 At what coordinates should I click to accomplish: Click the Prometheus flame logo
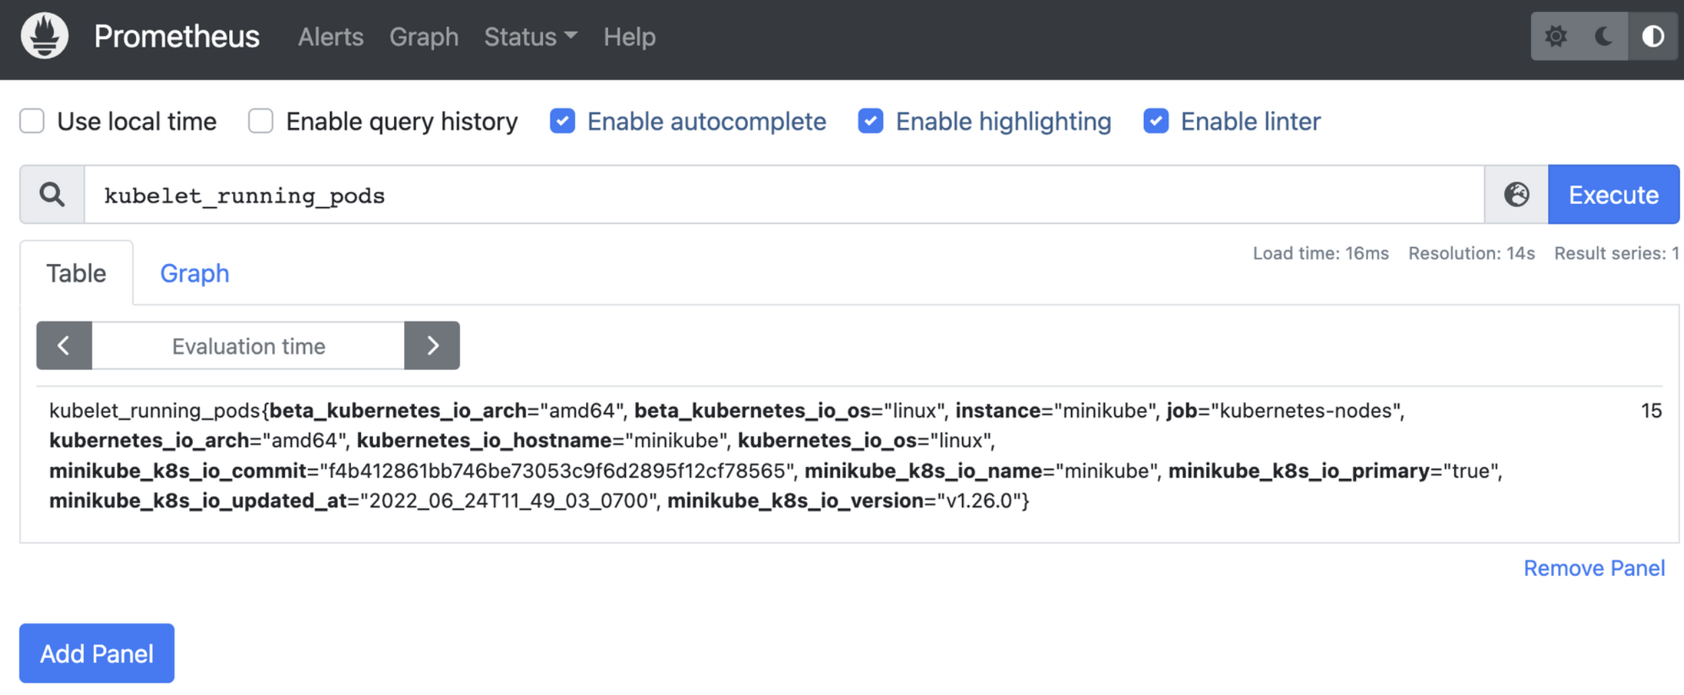click(44, 36)
